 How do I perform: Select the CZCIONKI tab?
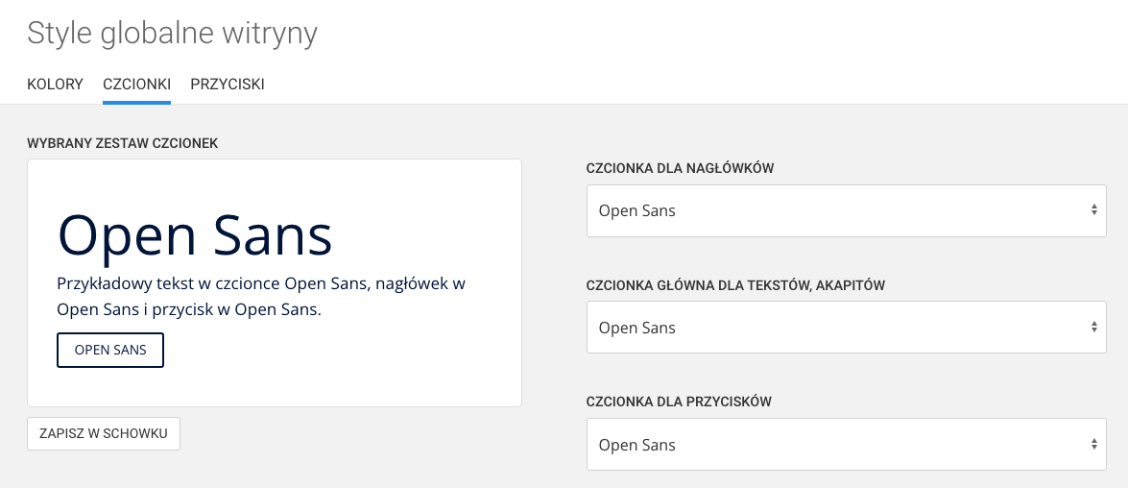[x=136, y=85]
